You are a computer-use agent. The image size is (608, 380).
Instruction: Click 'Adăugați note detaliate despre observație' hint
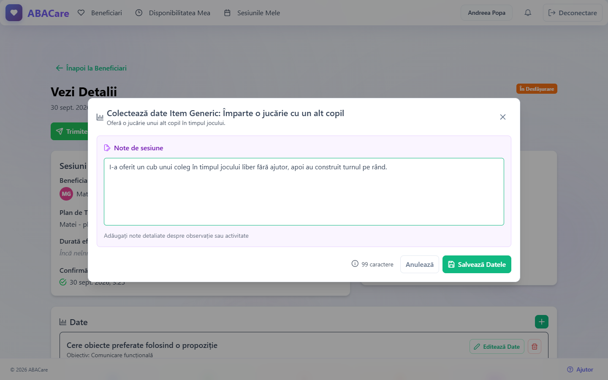point(176,236)
